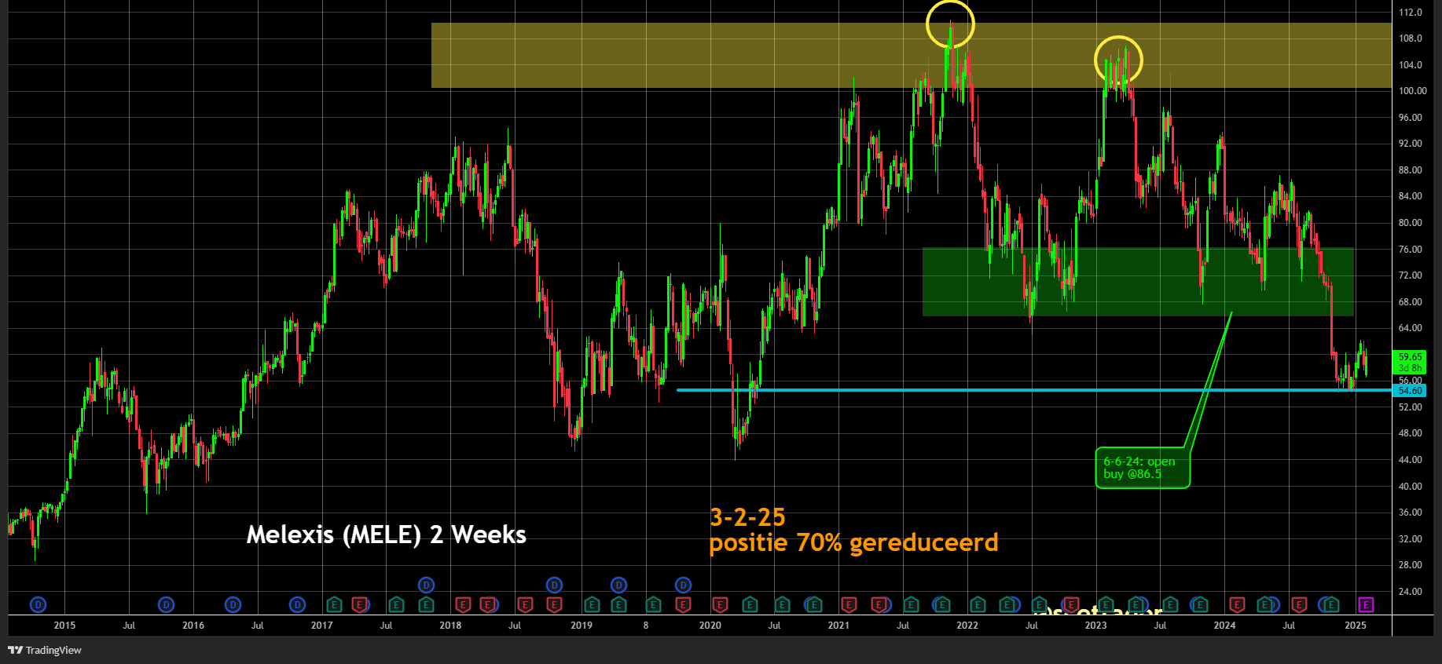1442x664 pixels.
Task: Select the cyan horizontal support line
Action: [x=1033, y=390]
